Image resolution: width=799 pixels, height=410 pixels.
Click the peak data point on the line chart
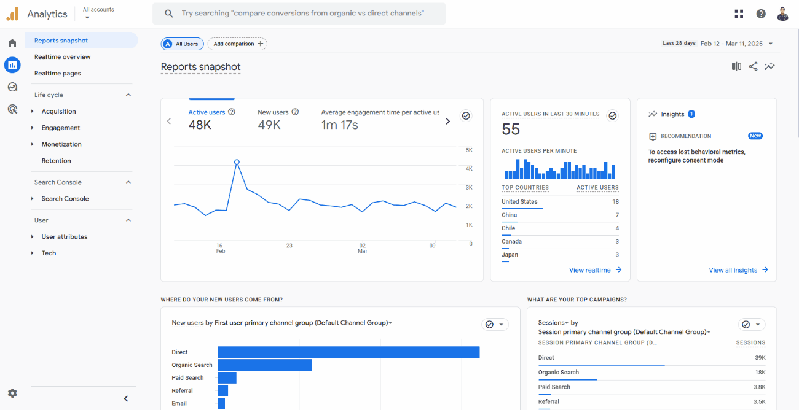pos(237,162)
